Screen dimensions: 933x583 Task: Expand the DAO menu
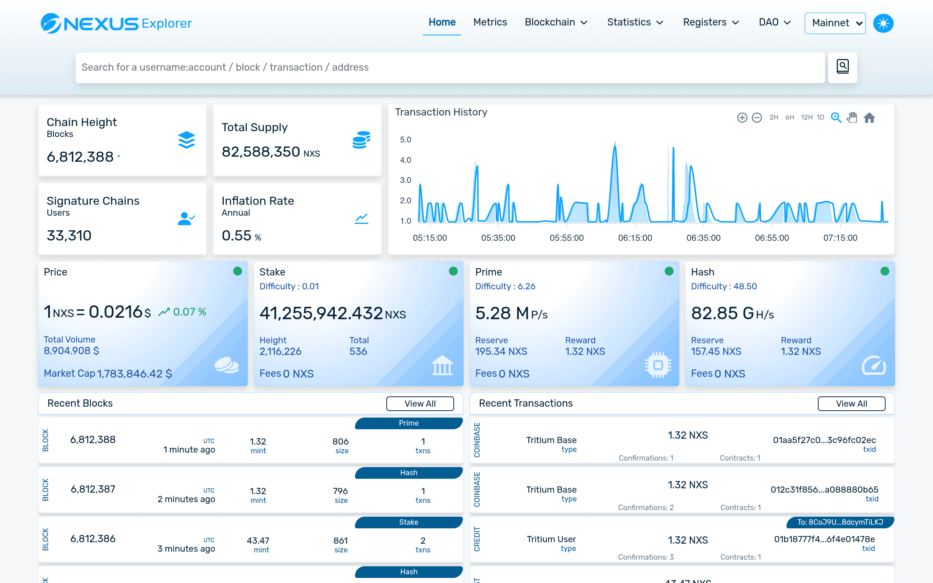(774, 22)
